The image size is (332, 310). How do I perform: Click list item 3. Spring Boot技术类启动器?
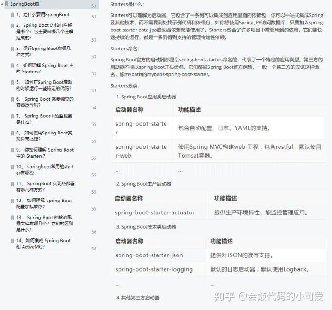[146, 227]
